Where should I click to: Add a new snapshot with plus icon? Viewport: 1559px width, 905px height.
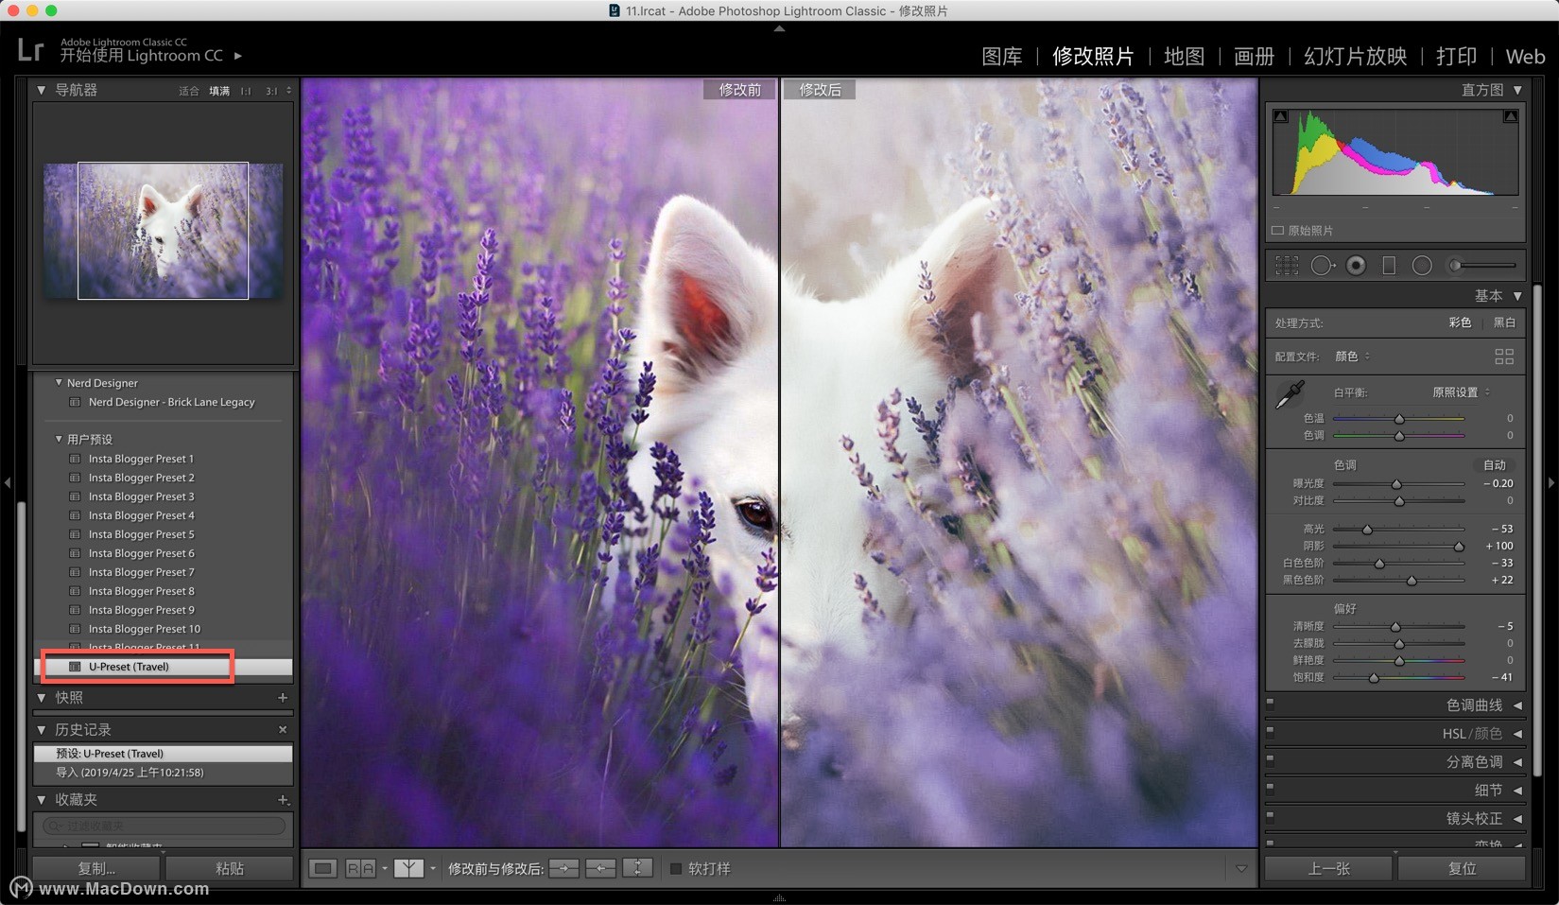[x=283, y=698]
